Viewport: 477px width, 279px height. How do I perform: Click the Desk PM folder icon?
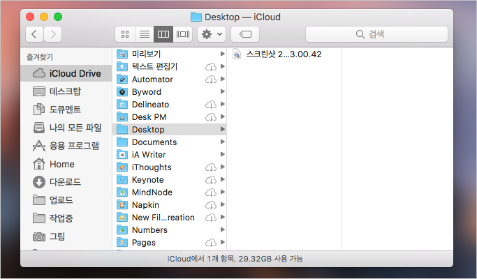122,117
